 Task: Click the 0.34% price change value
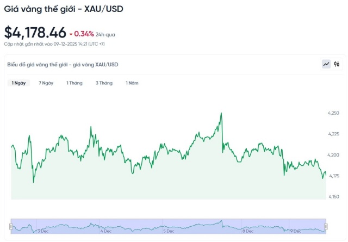click(84, 34)
